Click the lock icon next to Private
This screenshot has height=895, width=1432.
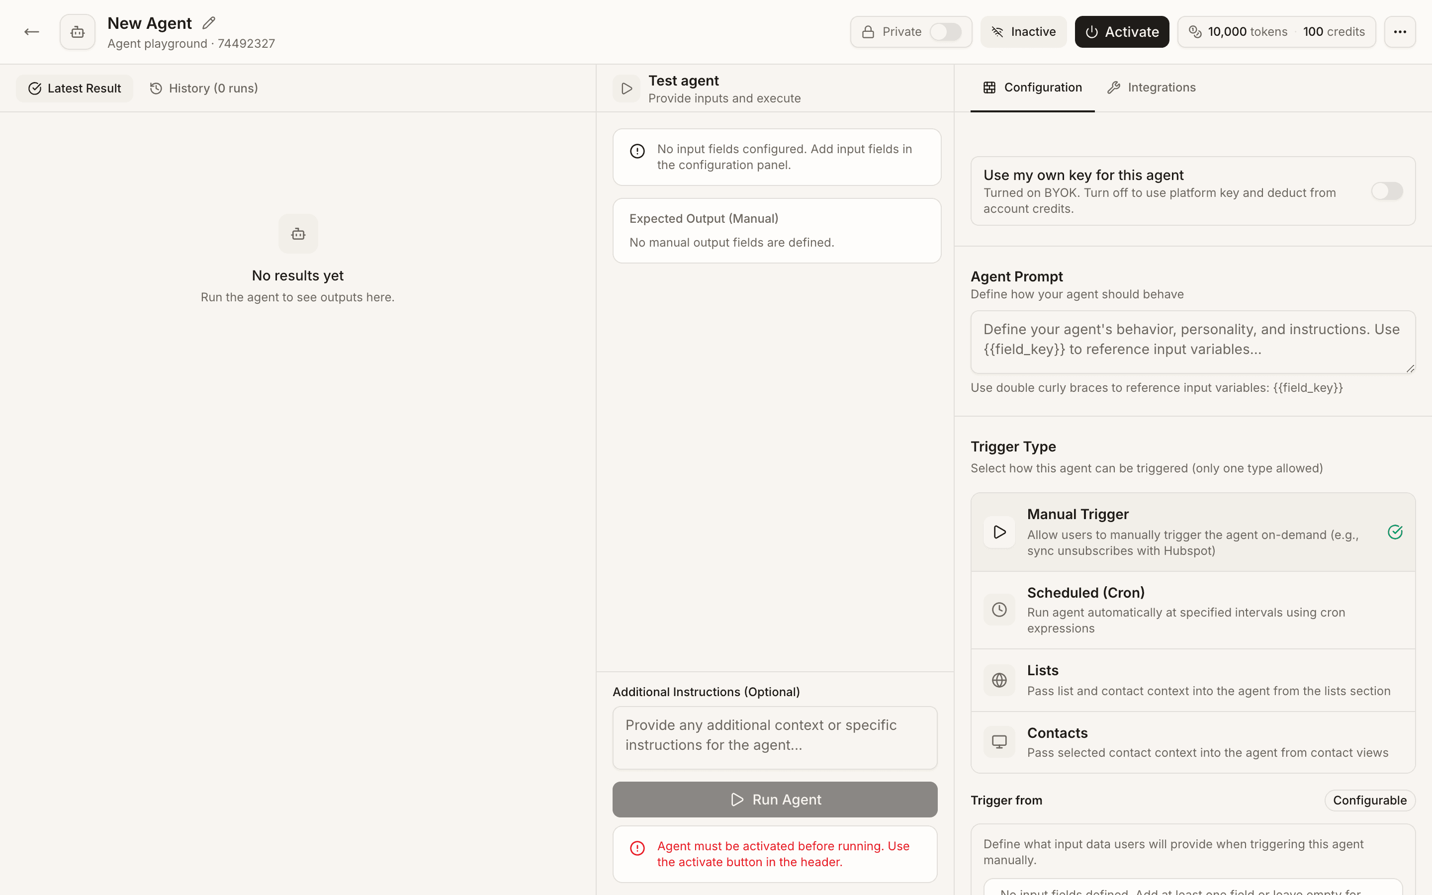[x=868, y=32]
